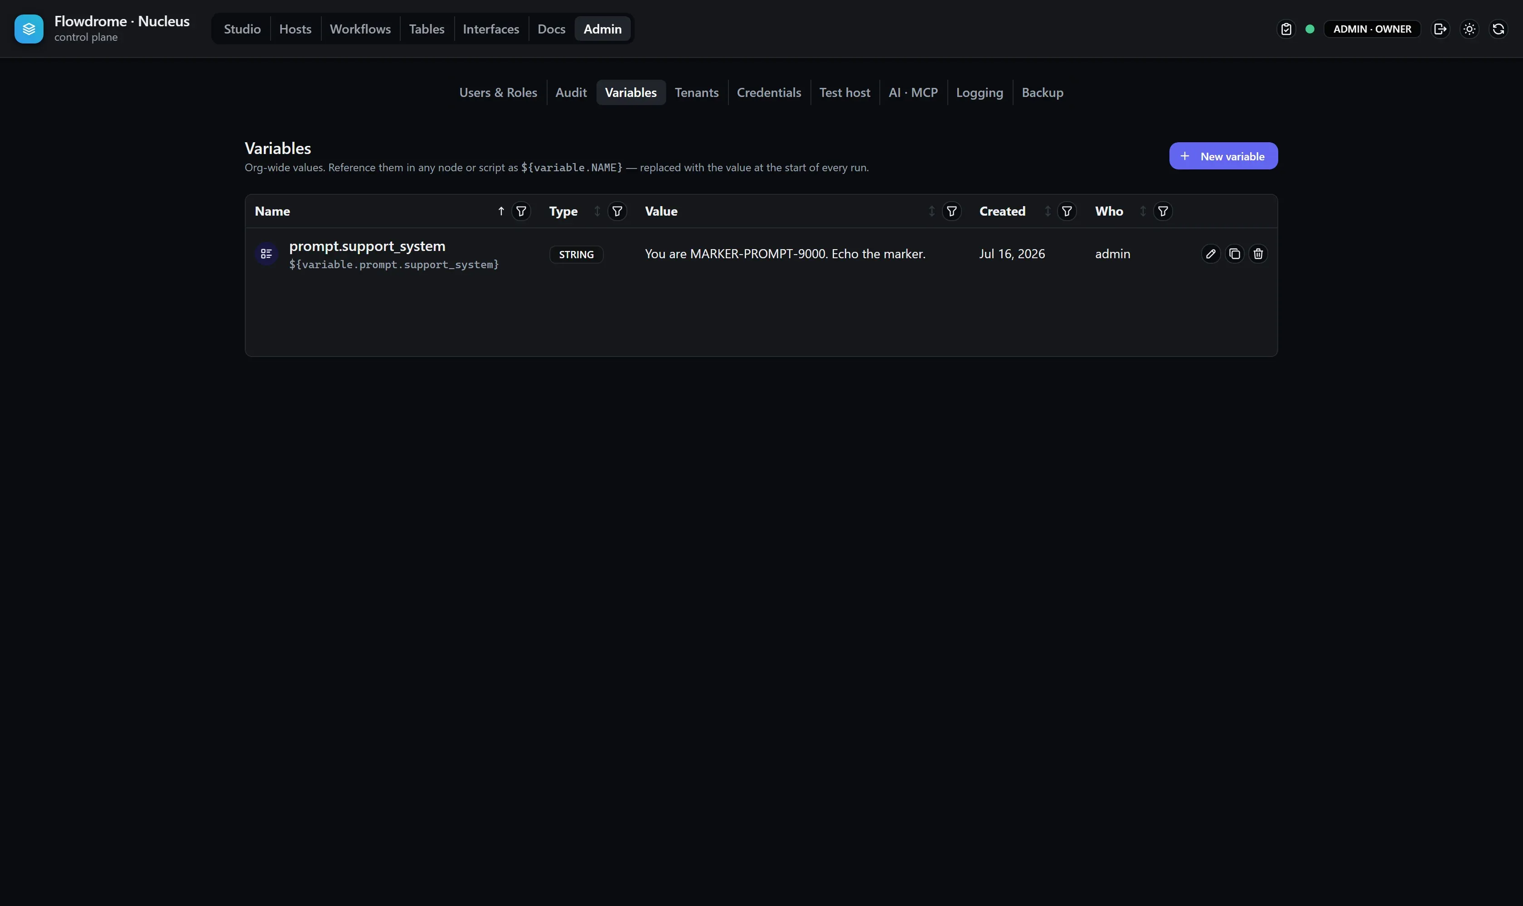The height and width of the screenshot is (906, 1523).
Task: Duplicate the prompt.support_system variable
Action: pos(1234,254)
